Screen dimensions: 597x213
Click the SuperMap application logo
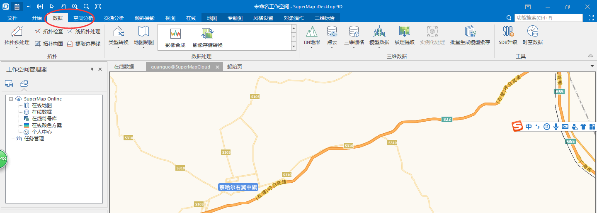point(5,7)
